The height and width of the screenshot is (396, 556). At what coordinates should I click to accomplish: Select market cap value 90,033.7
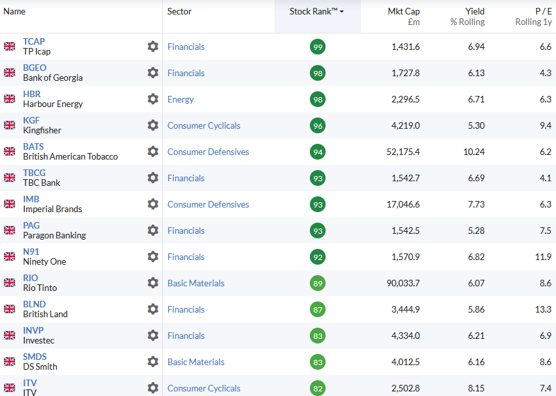403,283
